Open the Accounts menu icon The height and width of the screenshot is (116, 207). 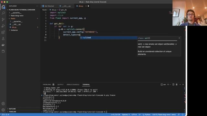3,104
